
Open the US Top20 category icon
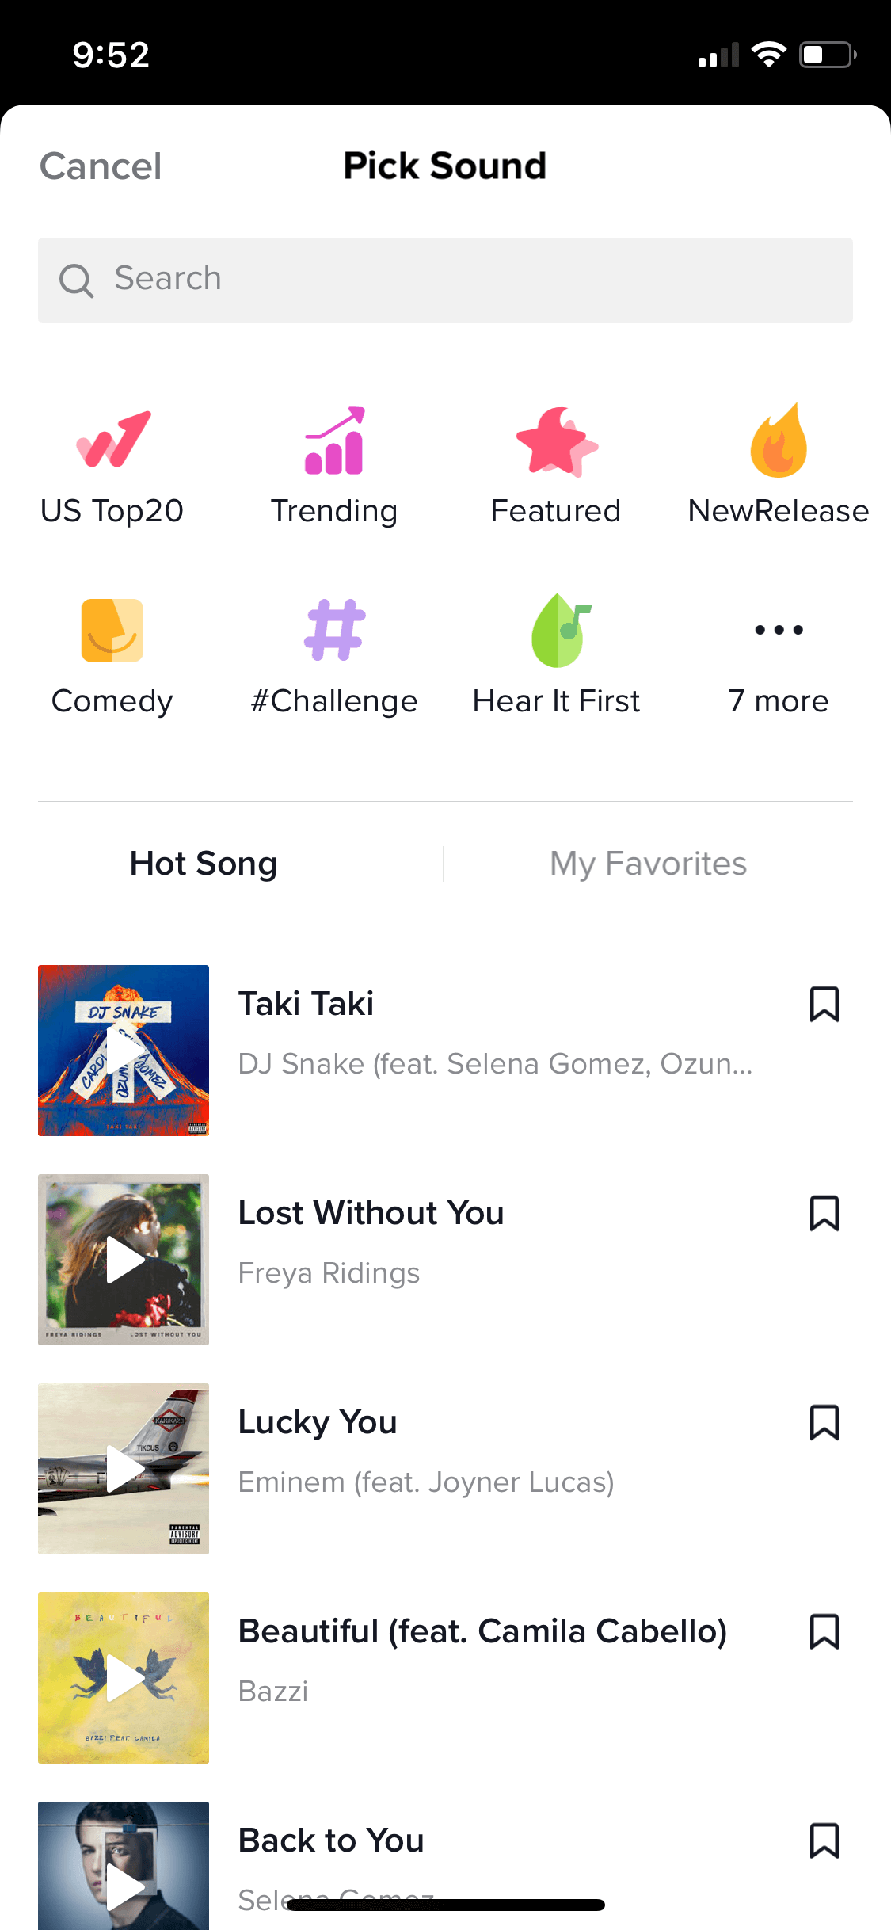pyautogui.click(x=112, y=440)
